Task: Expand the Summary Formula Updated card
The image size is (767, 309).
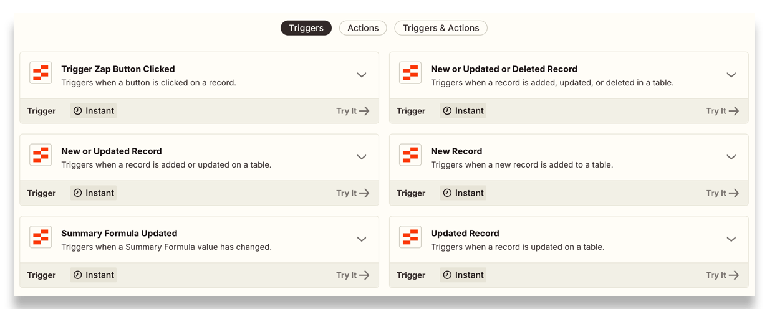Action: click(x=362, y=239)
